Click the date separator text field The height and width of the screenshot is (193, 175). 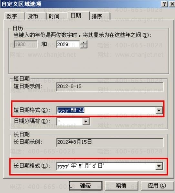69,122
